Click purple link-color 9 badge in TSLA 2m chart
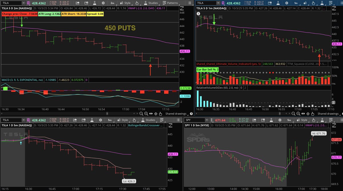The image size is (343, 191). pos(28,3)
